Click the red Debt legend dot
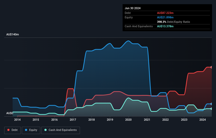 pyautogui.click(x=8, y=130)
